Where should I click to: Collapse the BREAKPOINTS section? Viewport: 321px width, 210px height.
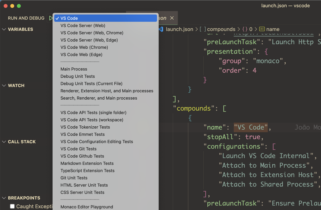point(4,198)
